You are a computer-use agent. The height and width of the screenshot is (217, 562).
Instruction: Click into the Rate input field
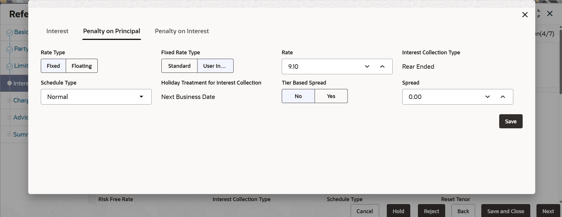pyautogui.click(x=320, y=66)
